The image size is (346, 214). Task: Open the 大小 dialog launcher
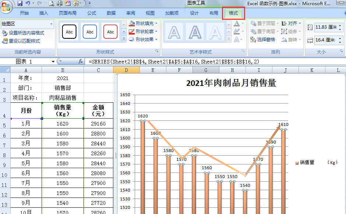point(341,51)
